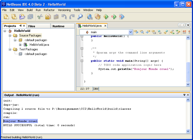Screen dimensions: 193x140
Task: Open the Refactor menu
Action: tap(49, 10)
